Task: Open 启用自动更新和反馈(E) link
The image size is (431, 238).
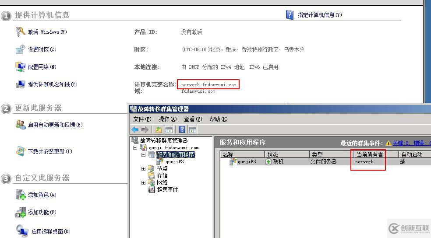Action: click(x=55, y=125)
